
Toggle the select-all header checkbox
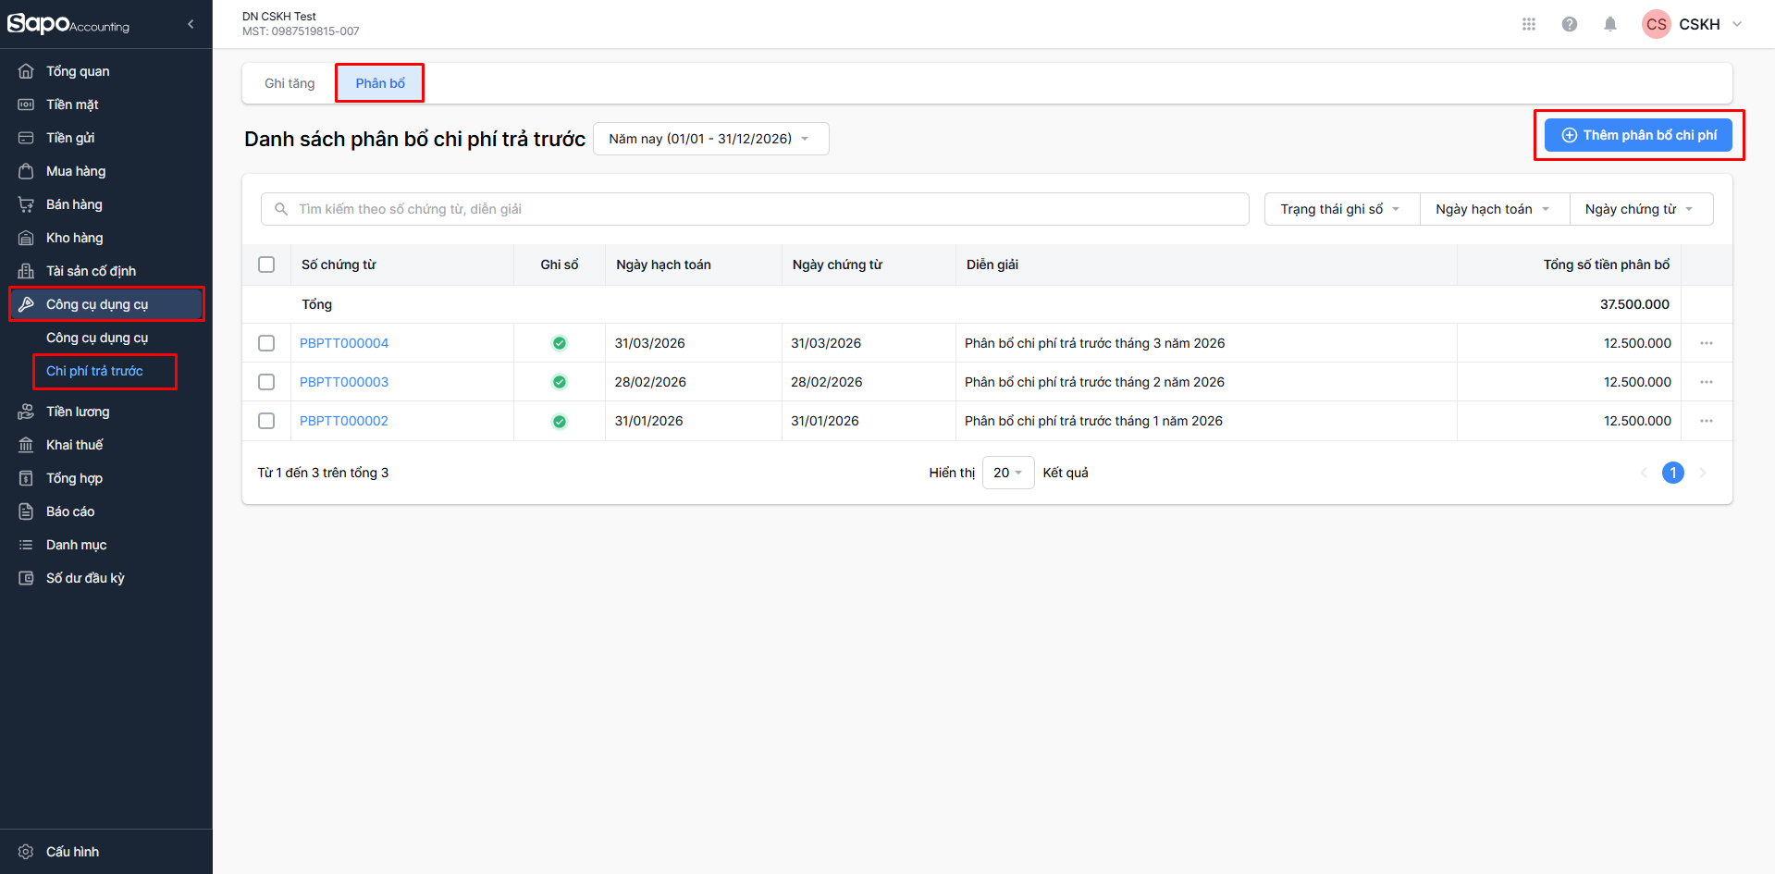click(266, 265)
